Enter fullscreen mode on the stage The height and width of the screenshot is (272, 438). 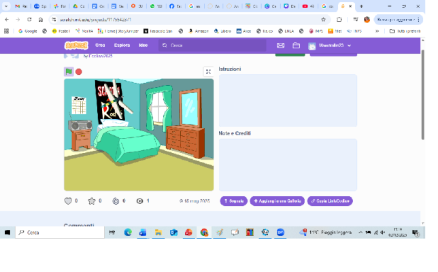pyautogui.click(x=208, y=71)
